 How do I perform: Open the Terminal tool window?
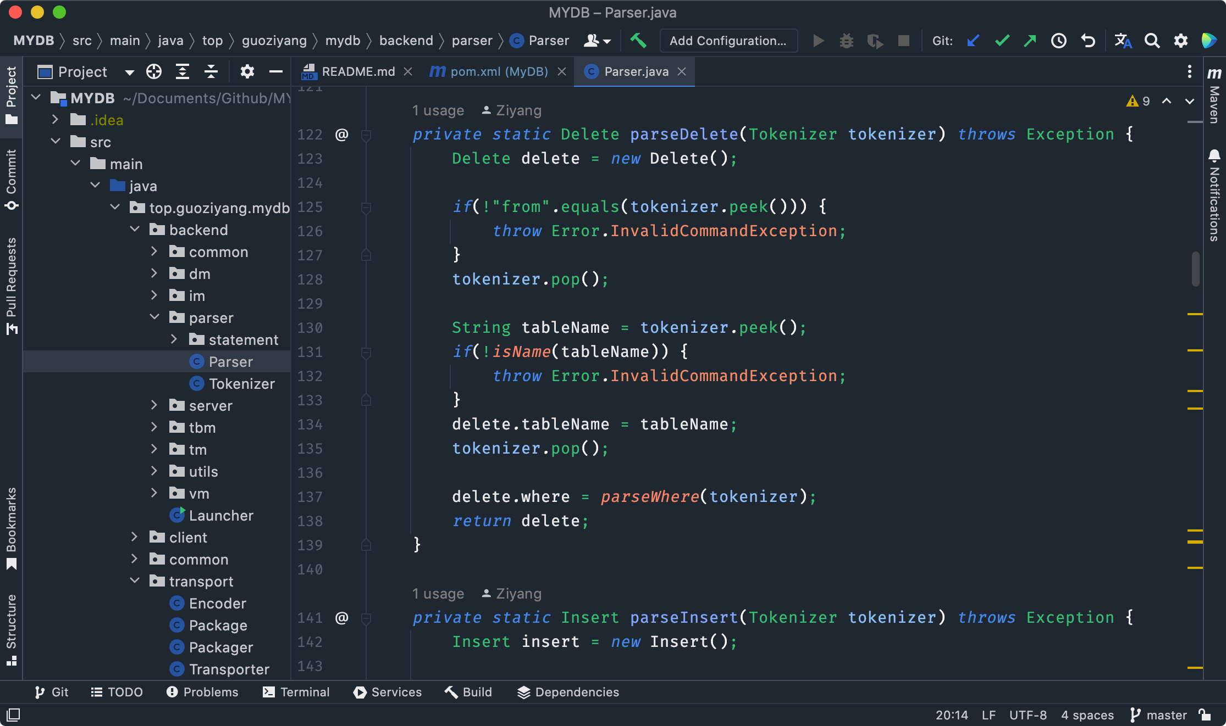296,692
